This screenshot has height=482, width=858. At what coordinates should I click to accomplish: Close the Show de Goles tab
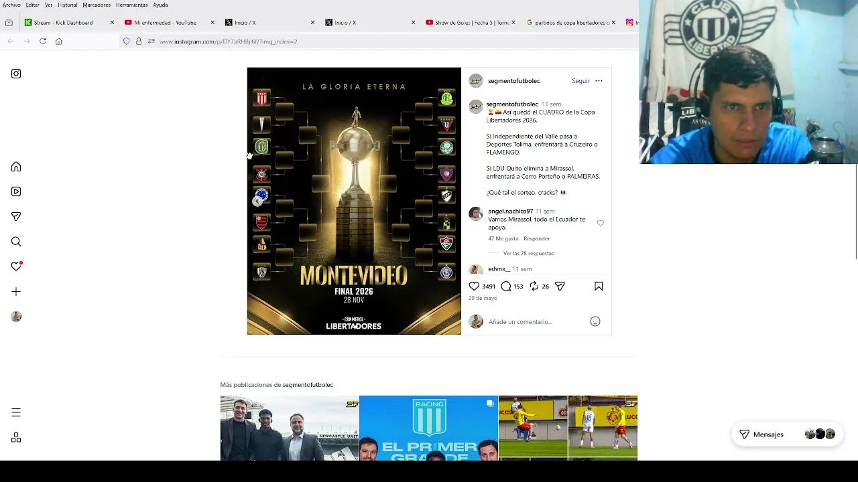pyautogui.click(x=513, y=23)
